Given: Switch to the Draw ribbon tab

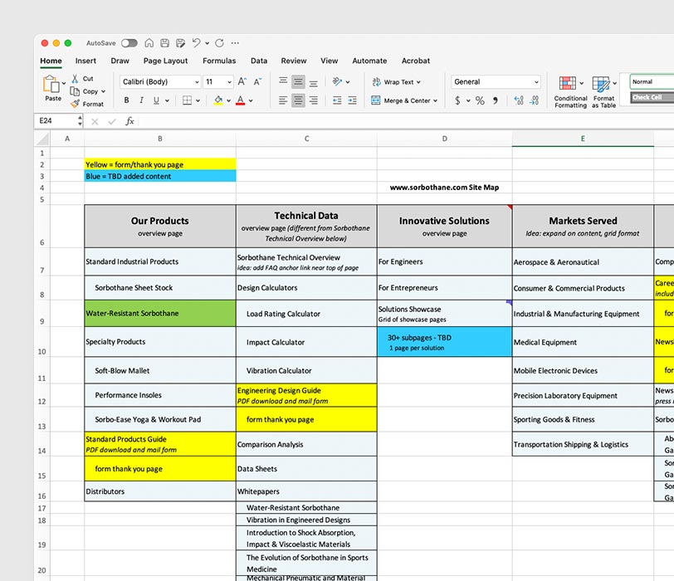Looking at the screenshot, I should click(120, 61).
